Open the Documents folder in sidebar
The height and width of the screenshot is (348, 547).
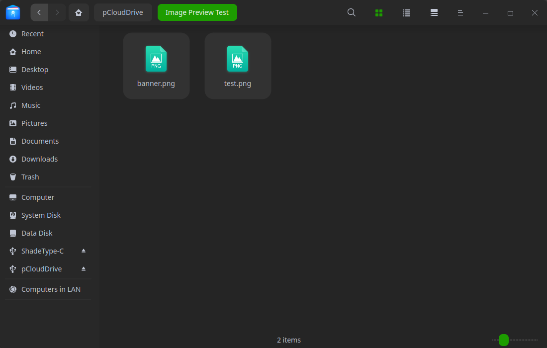[x=48, y=141]
